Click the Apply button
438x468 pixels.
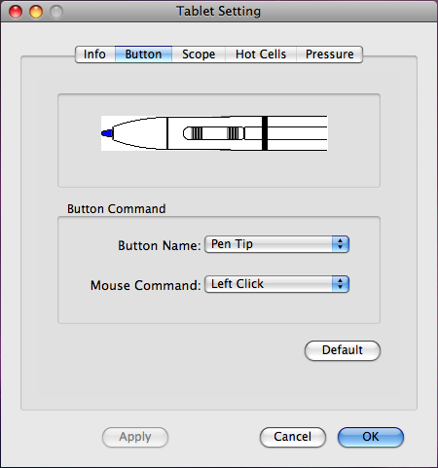[x=135, y=437]
